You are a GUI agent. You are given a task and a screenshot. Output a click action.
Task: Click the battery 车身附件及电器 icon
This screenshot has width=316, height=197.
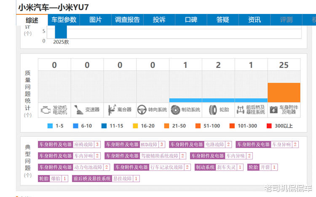pos(274,110)
